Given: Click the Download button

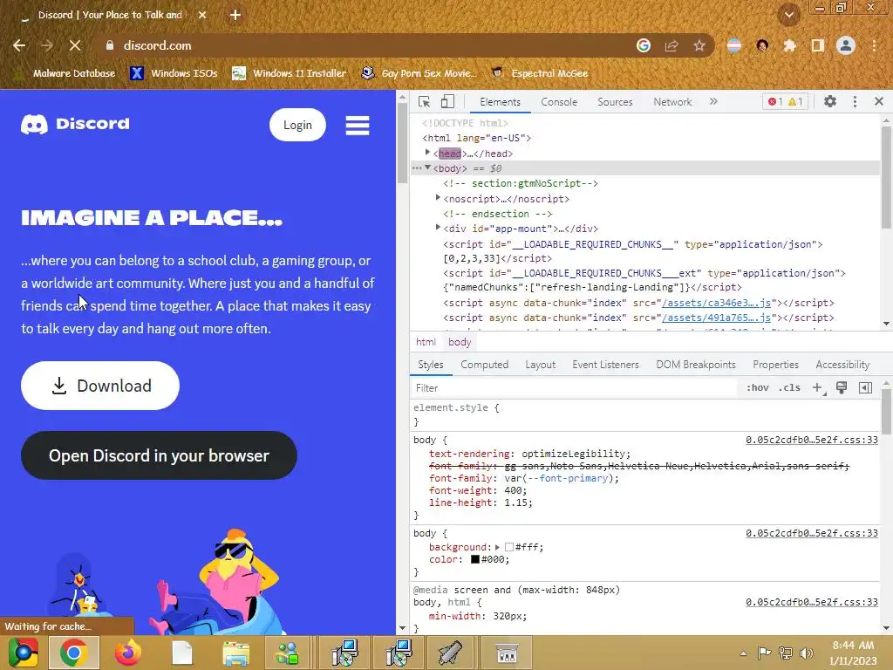Looking at the screenshot, I should (x=100, y=386).
